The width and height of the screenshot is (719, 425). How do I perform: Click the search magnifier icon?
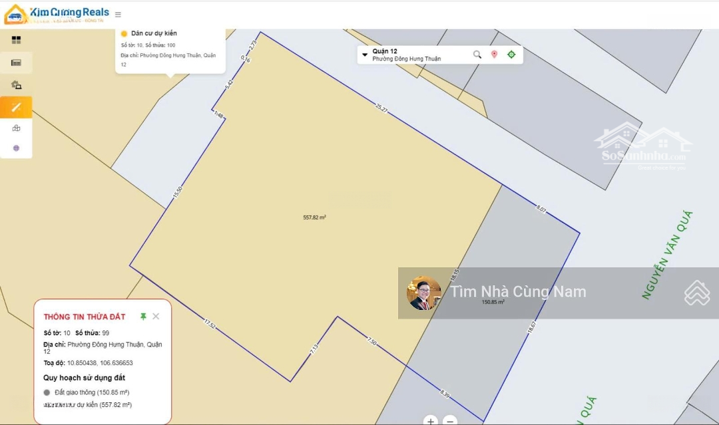tap(477, 55)
